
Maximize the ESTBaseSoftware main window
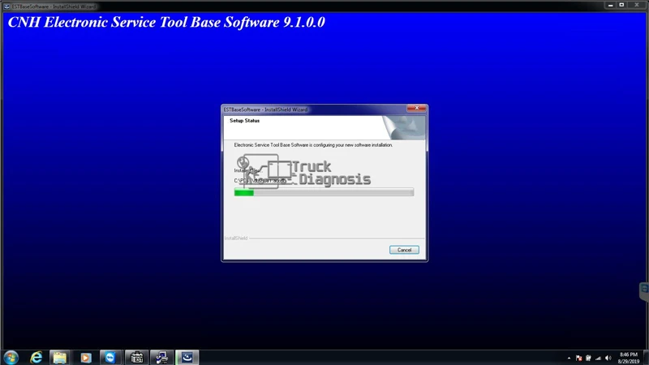coord(621,5)
